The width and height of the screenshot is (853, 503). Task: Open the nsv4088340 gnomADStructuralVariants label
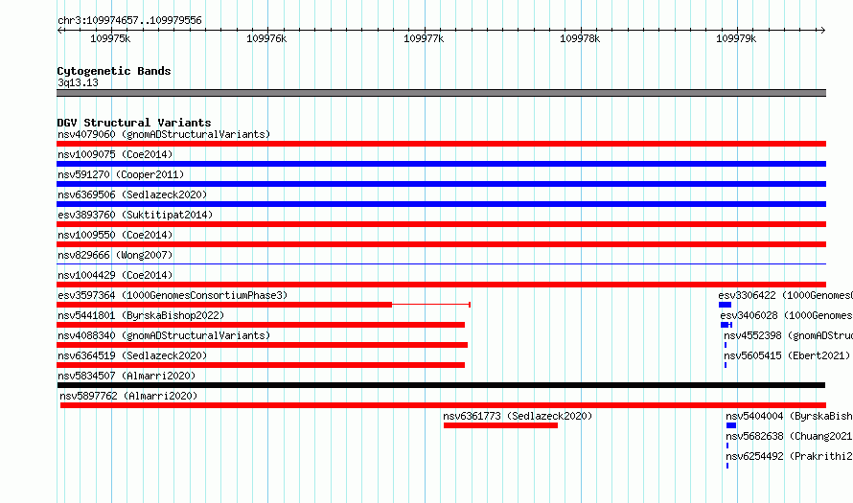coord(164,335)
